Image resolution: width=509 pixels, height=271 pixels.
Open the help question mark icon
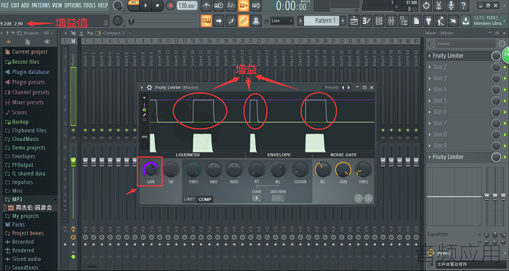(x=463, y=5)
